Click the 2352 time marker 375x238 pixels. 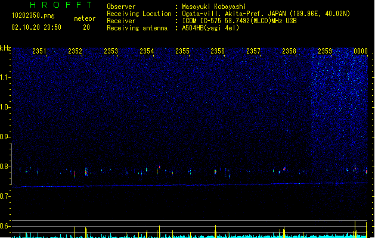(75, 51)
